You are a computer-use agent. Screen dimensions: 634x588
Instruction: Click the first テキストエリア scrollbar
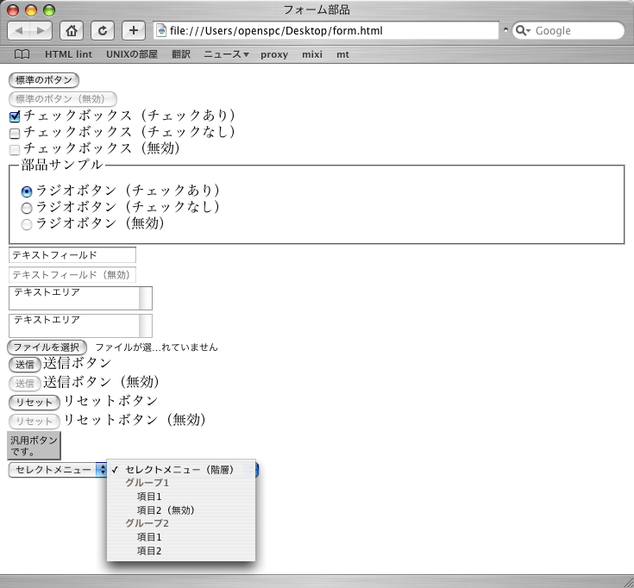146,298
